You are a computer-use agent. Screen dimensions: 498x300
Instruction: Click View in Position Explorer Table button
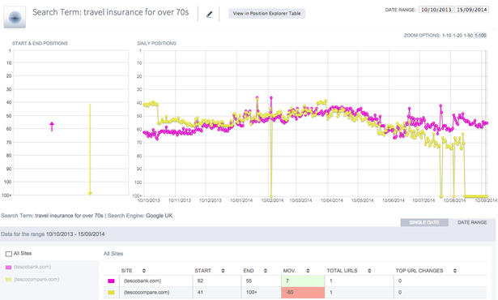coord(266,13)
